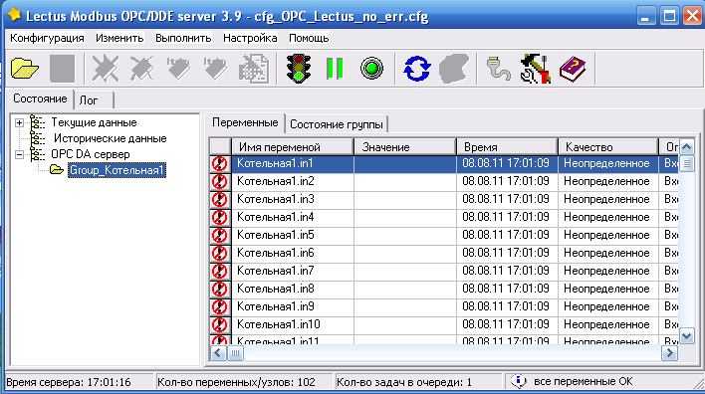Select Исторические данные in the tree
This screenshot has width=705, height=394.
(111, 138)
